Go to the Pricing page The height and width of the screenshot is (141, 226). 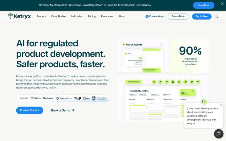92,16
